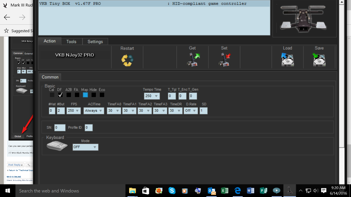Open the Tempo Time dropdown
Viewport: 351px width, 197px height.
tap(152, 96)
